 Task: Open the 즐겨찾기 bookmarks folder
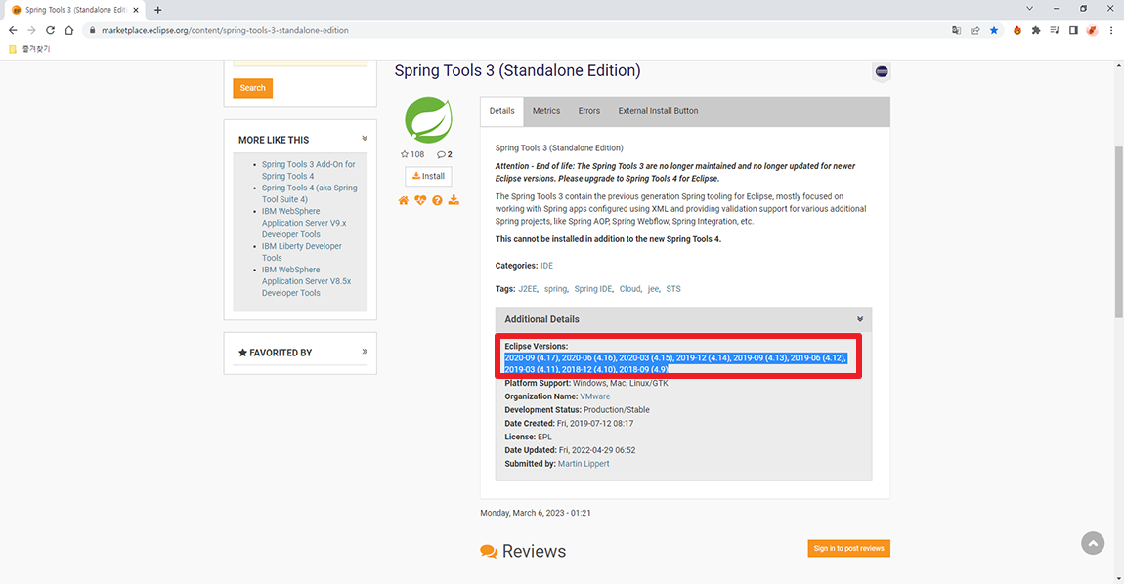coord(29,49)
